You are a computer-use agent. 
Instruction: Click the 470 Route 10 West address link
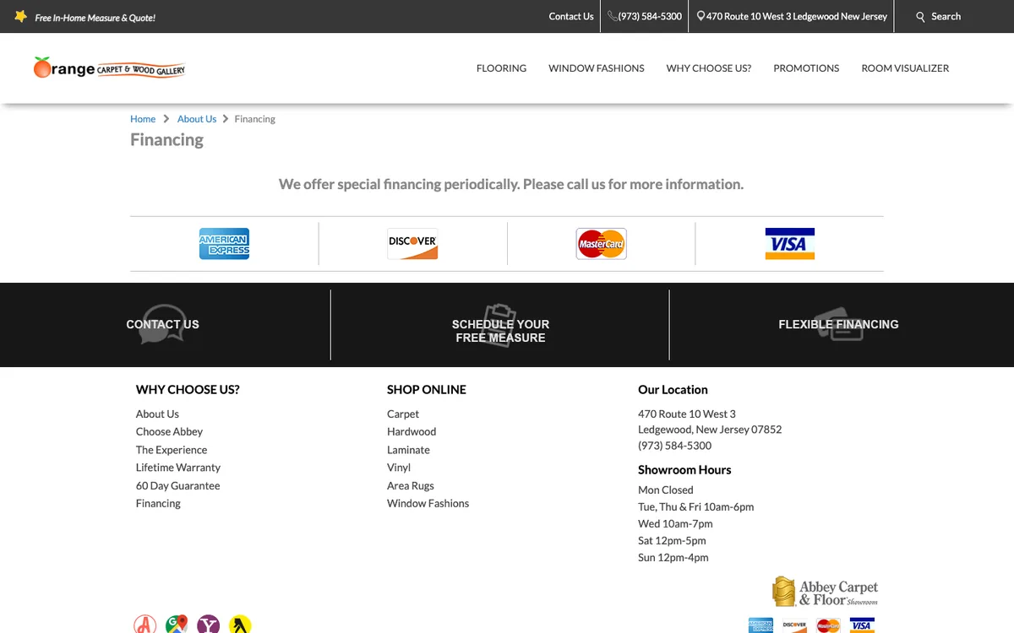(x=797, y=16)
